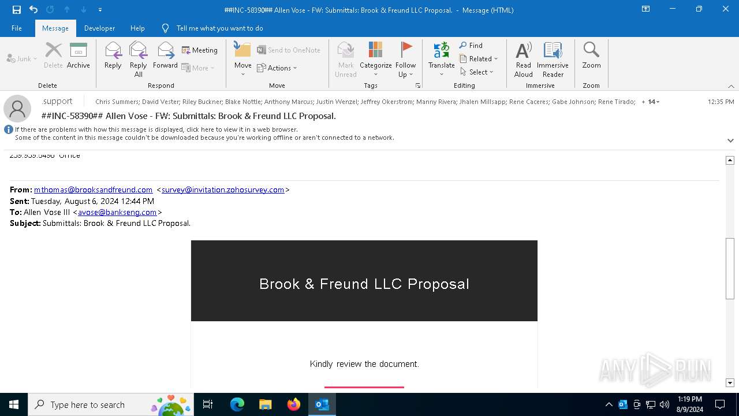Open Ribbon Display Options button

point(645,9)
